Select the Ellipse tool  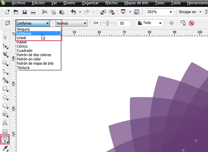5,97
